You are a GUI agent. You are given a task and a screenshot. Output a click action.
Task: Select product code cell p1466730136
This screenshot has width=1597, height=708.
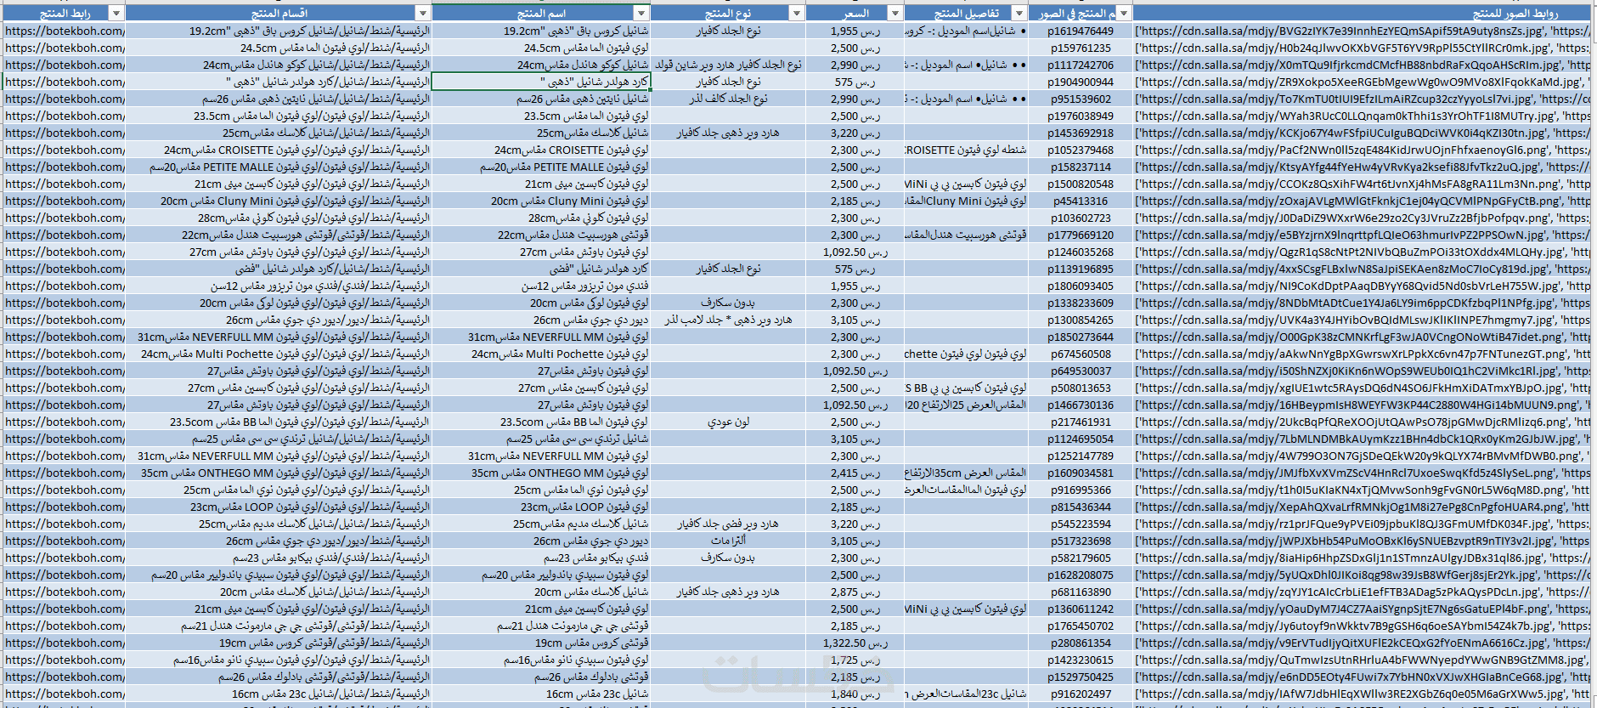1081,405
